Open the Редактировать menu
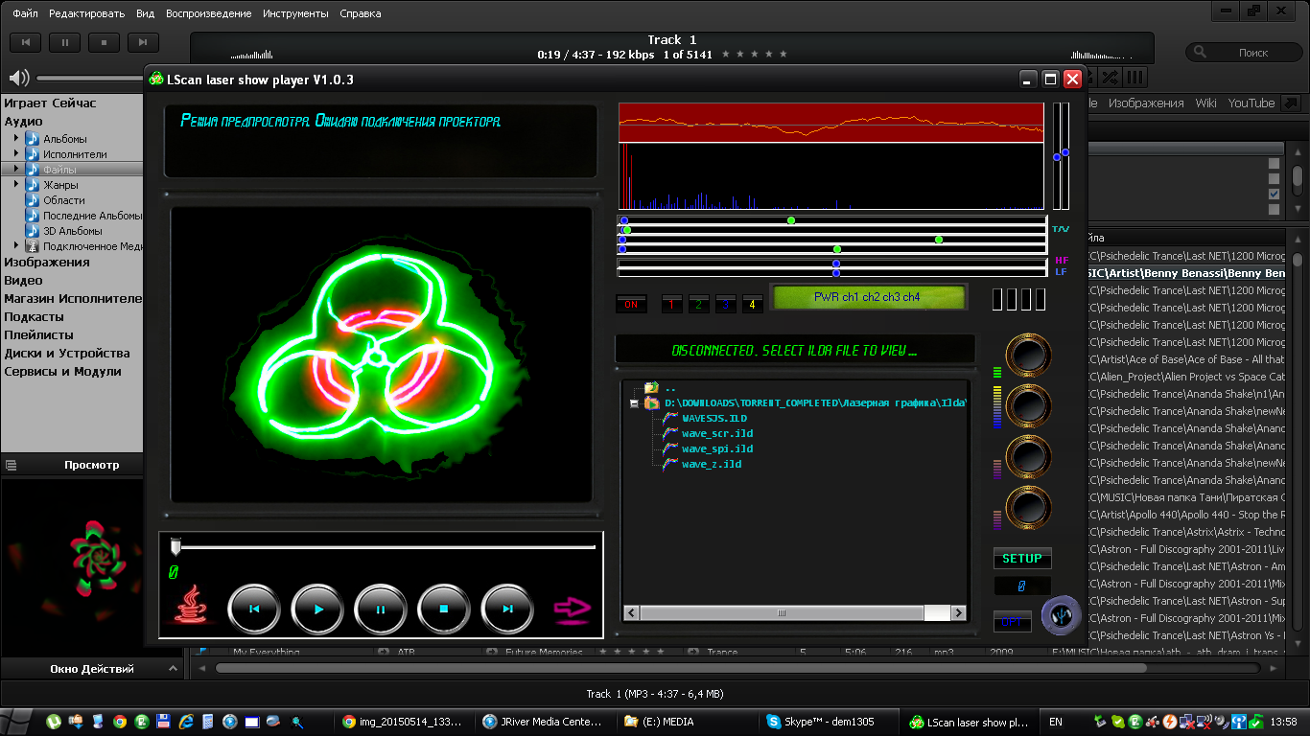The height and width of the screenshot is (736, 1310). click(86, 13)
